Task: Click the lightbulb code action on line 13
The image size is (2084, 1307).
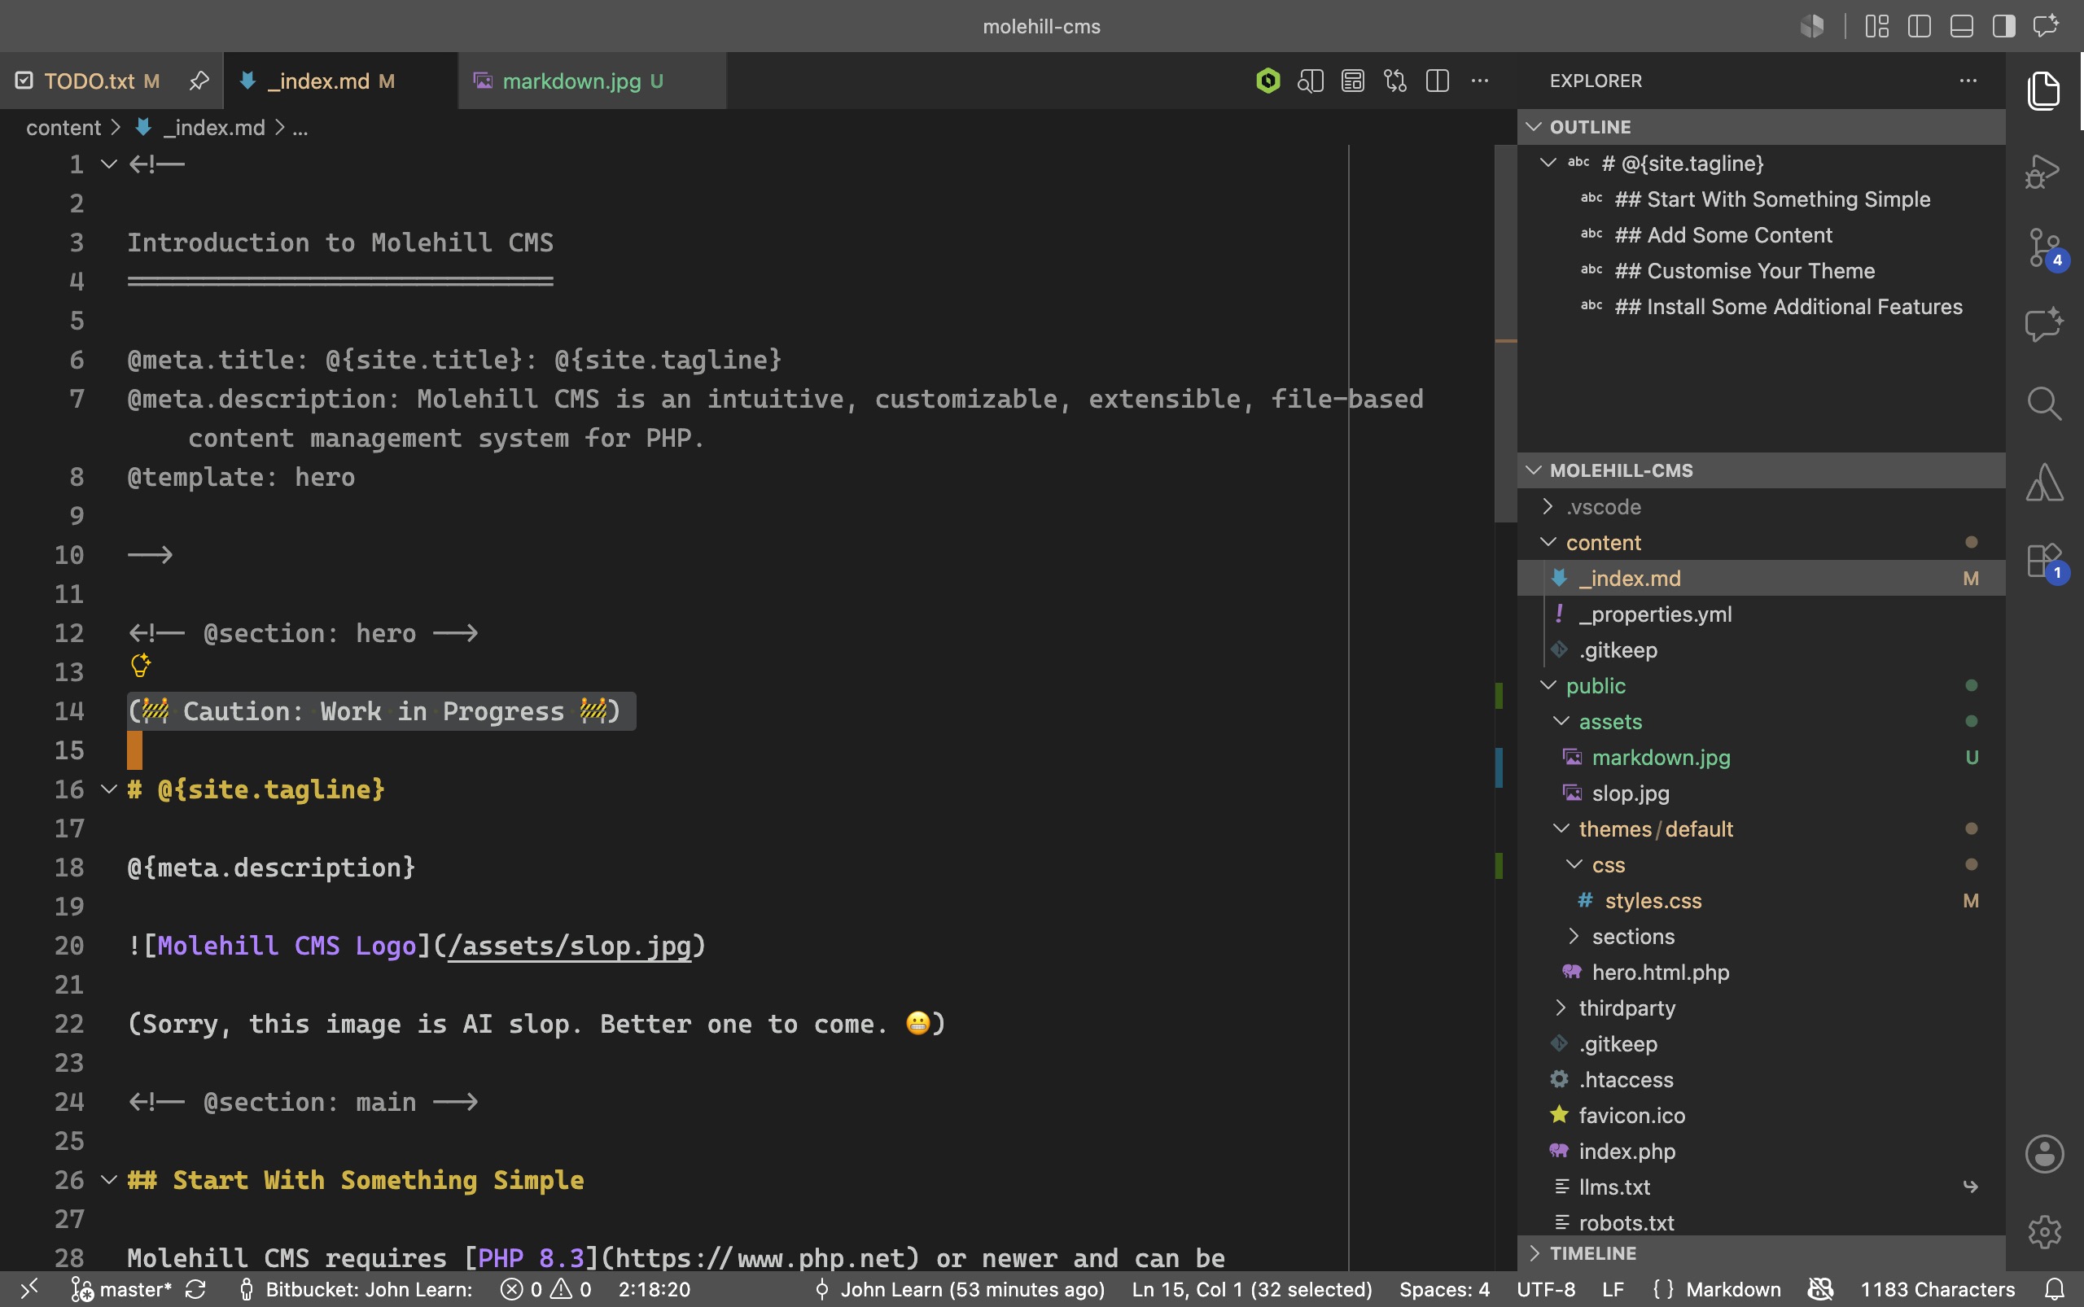Action: pos(140,665)
